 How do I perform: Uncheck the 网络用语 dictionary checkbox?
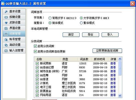point(37,95)
